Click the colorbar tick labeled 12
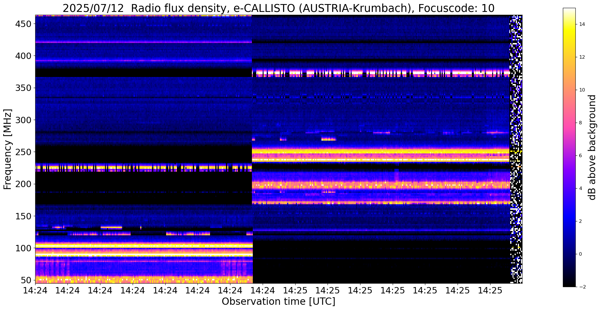The width and height of the screenshot is (601, 310). [582, 57]
